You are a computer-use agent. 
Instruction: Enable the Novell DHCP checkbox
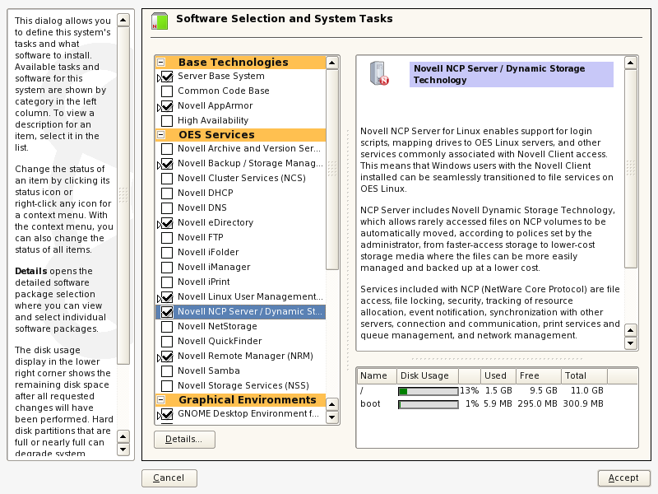coord(167,193)
